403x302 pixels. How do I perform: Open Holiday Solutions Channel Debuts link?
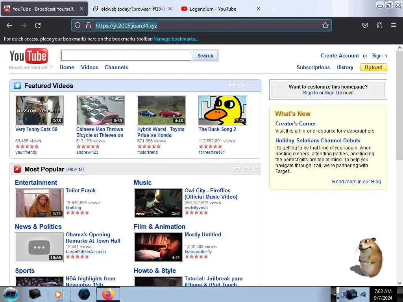click(x=318, y=140)
